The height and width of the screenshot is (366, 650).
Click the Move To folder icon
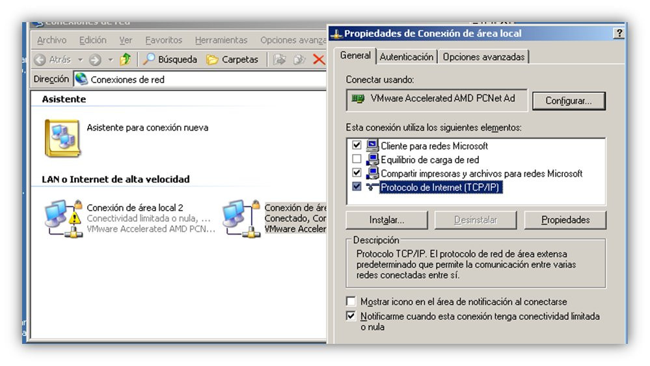click(280, 60)
